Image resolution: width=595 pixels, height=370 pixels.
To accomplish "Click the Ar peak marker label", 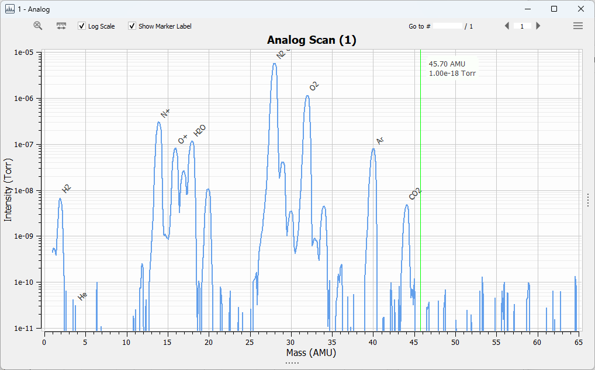I will click(x=380, y=141).
